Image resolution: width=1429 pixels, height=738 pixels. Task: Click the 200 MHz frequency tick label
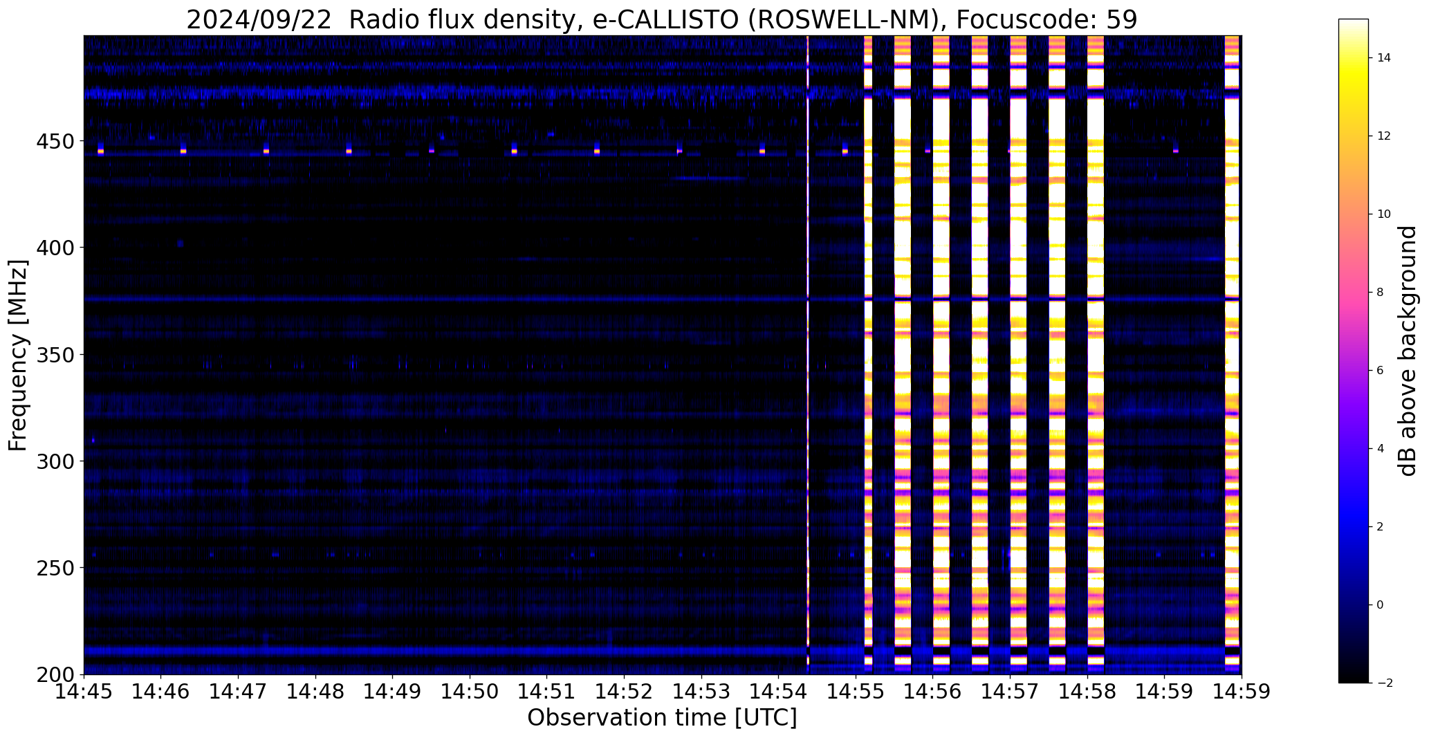coord(57,674)
